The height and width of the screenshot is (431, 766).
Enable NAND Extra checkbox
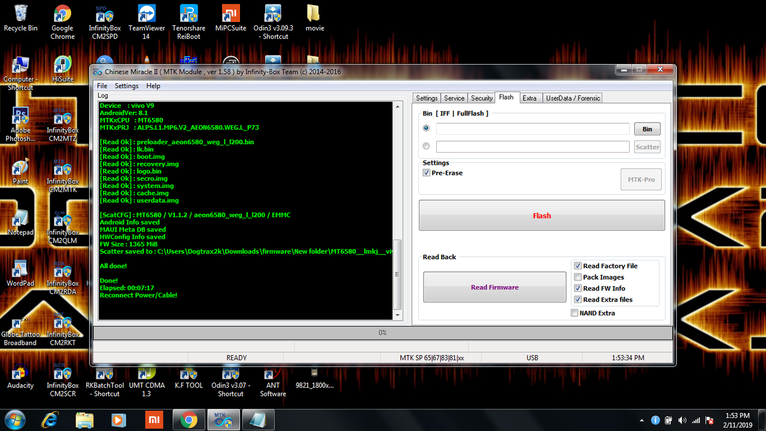point(574,313)
